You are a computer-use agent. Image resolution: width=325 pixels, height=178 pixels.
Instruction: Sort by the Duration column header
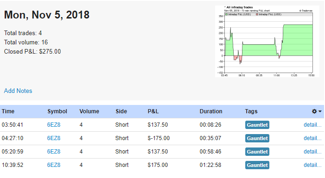click(211, 111)
